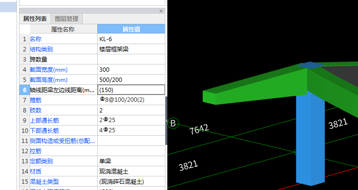
Task: Click the 肢数 property label
Action: pos(36,111)
